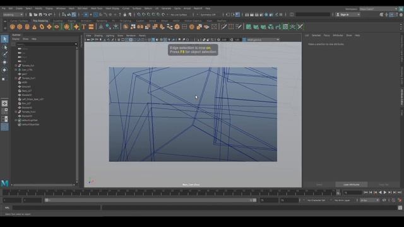Toggle highlighted construction history icon
The image size is (404, 227).
pyautogui.click(x=237, y=15)
